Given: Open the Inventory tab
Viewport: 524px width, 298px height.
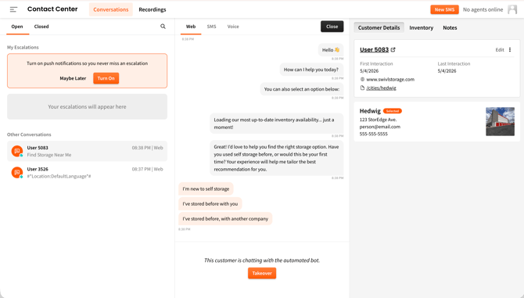Looking at the screenshot, I should click(421, 27).
